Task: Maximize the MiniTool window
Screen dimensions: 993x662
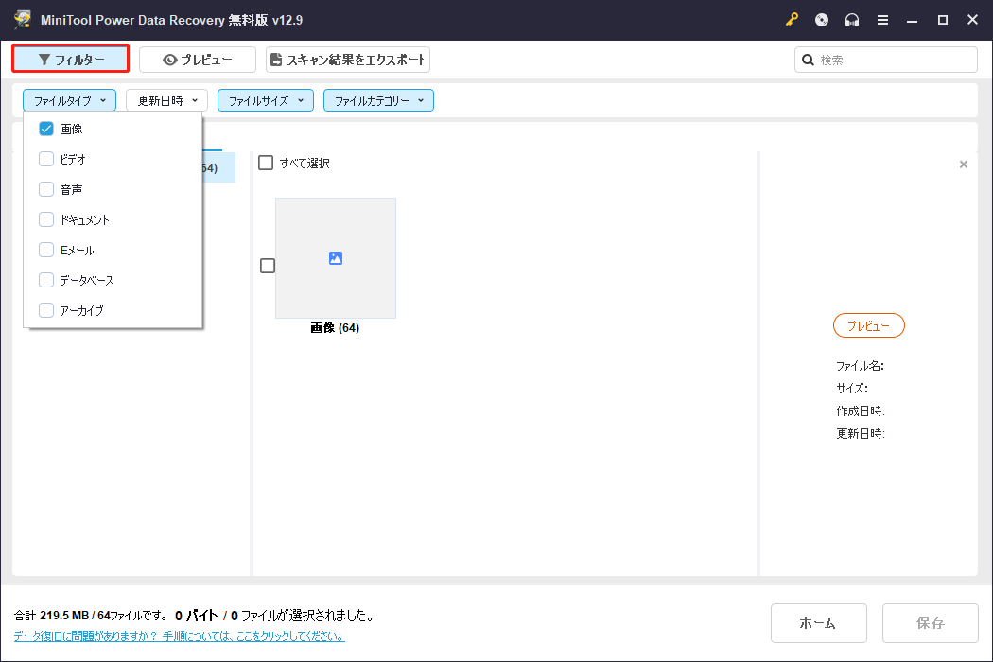Action: click(x=942, y=20)
